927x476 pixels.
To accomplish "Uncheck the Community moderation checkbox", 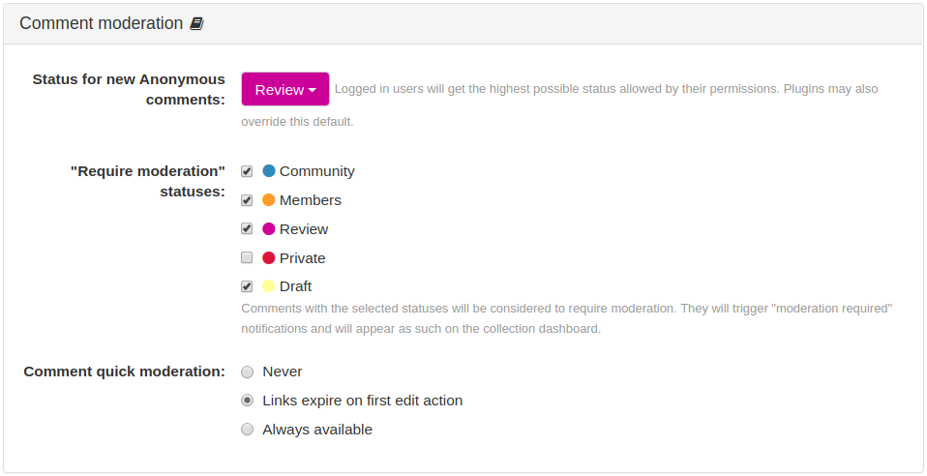I will tap(247, 171).
